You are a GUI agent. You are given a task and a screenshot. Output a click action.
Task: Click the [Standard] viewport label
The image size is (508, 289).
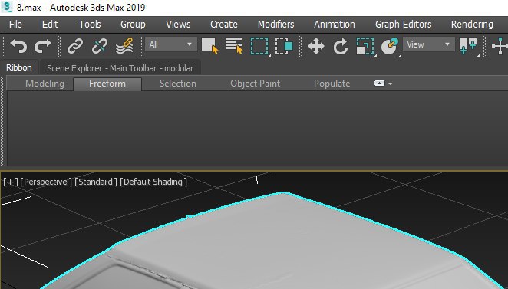point(96,182)
